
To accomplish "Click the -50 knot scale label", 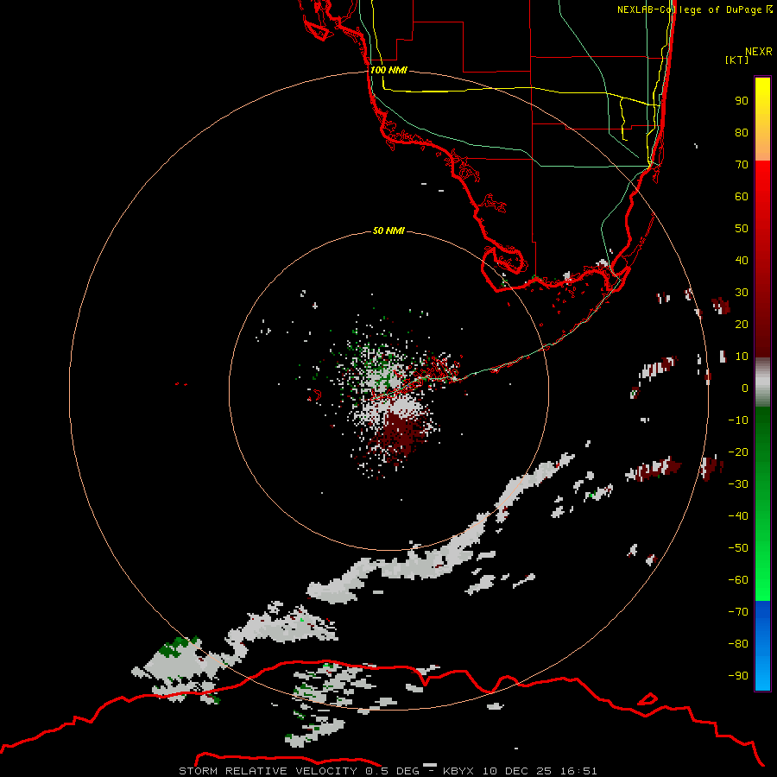I will (x=738, y=548).
